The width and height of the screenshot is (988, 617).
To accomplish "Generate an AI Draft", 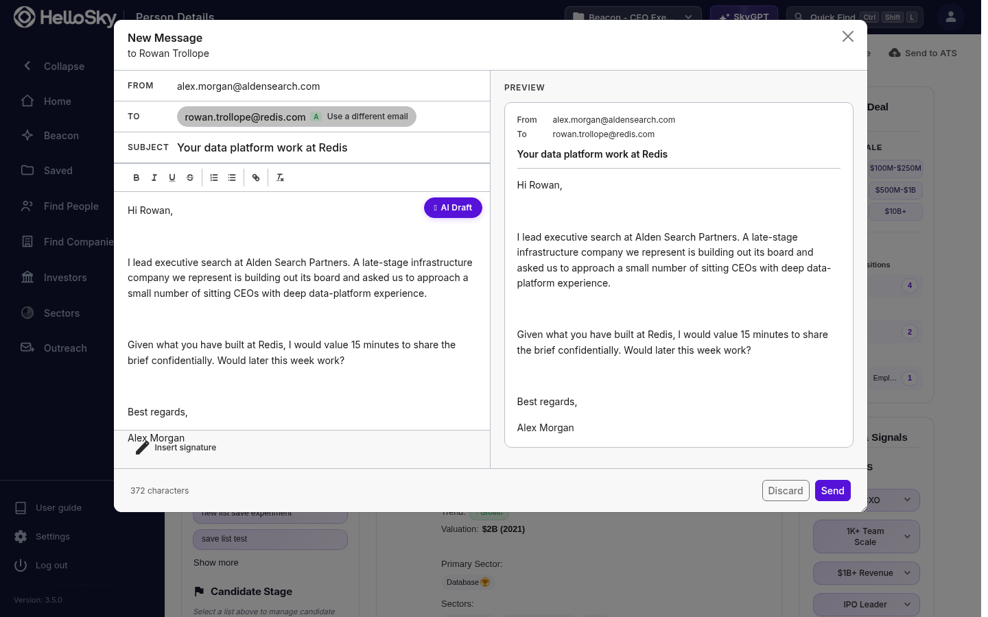I will tap(453, 208).
